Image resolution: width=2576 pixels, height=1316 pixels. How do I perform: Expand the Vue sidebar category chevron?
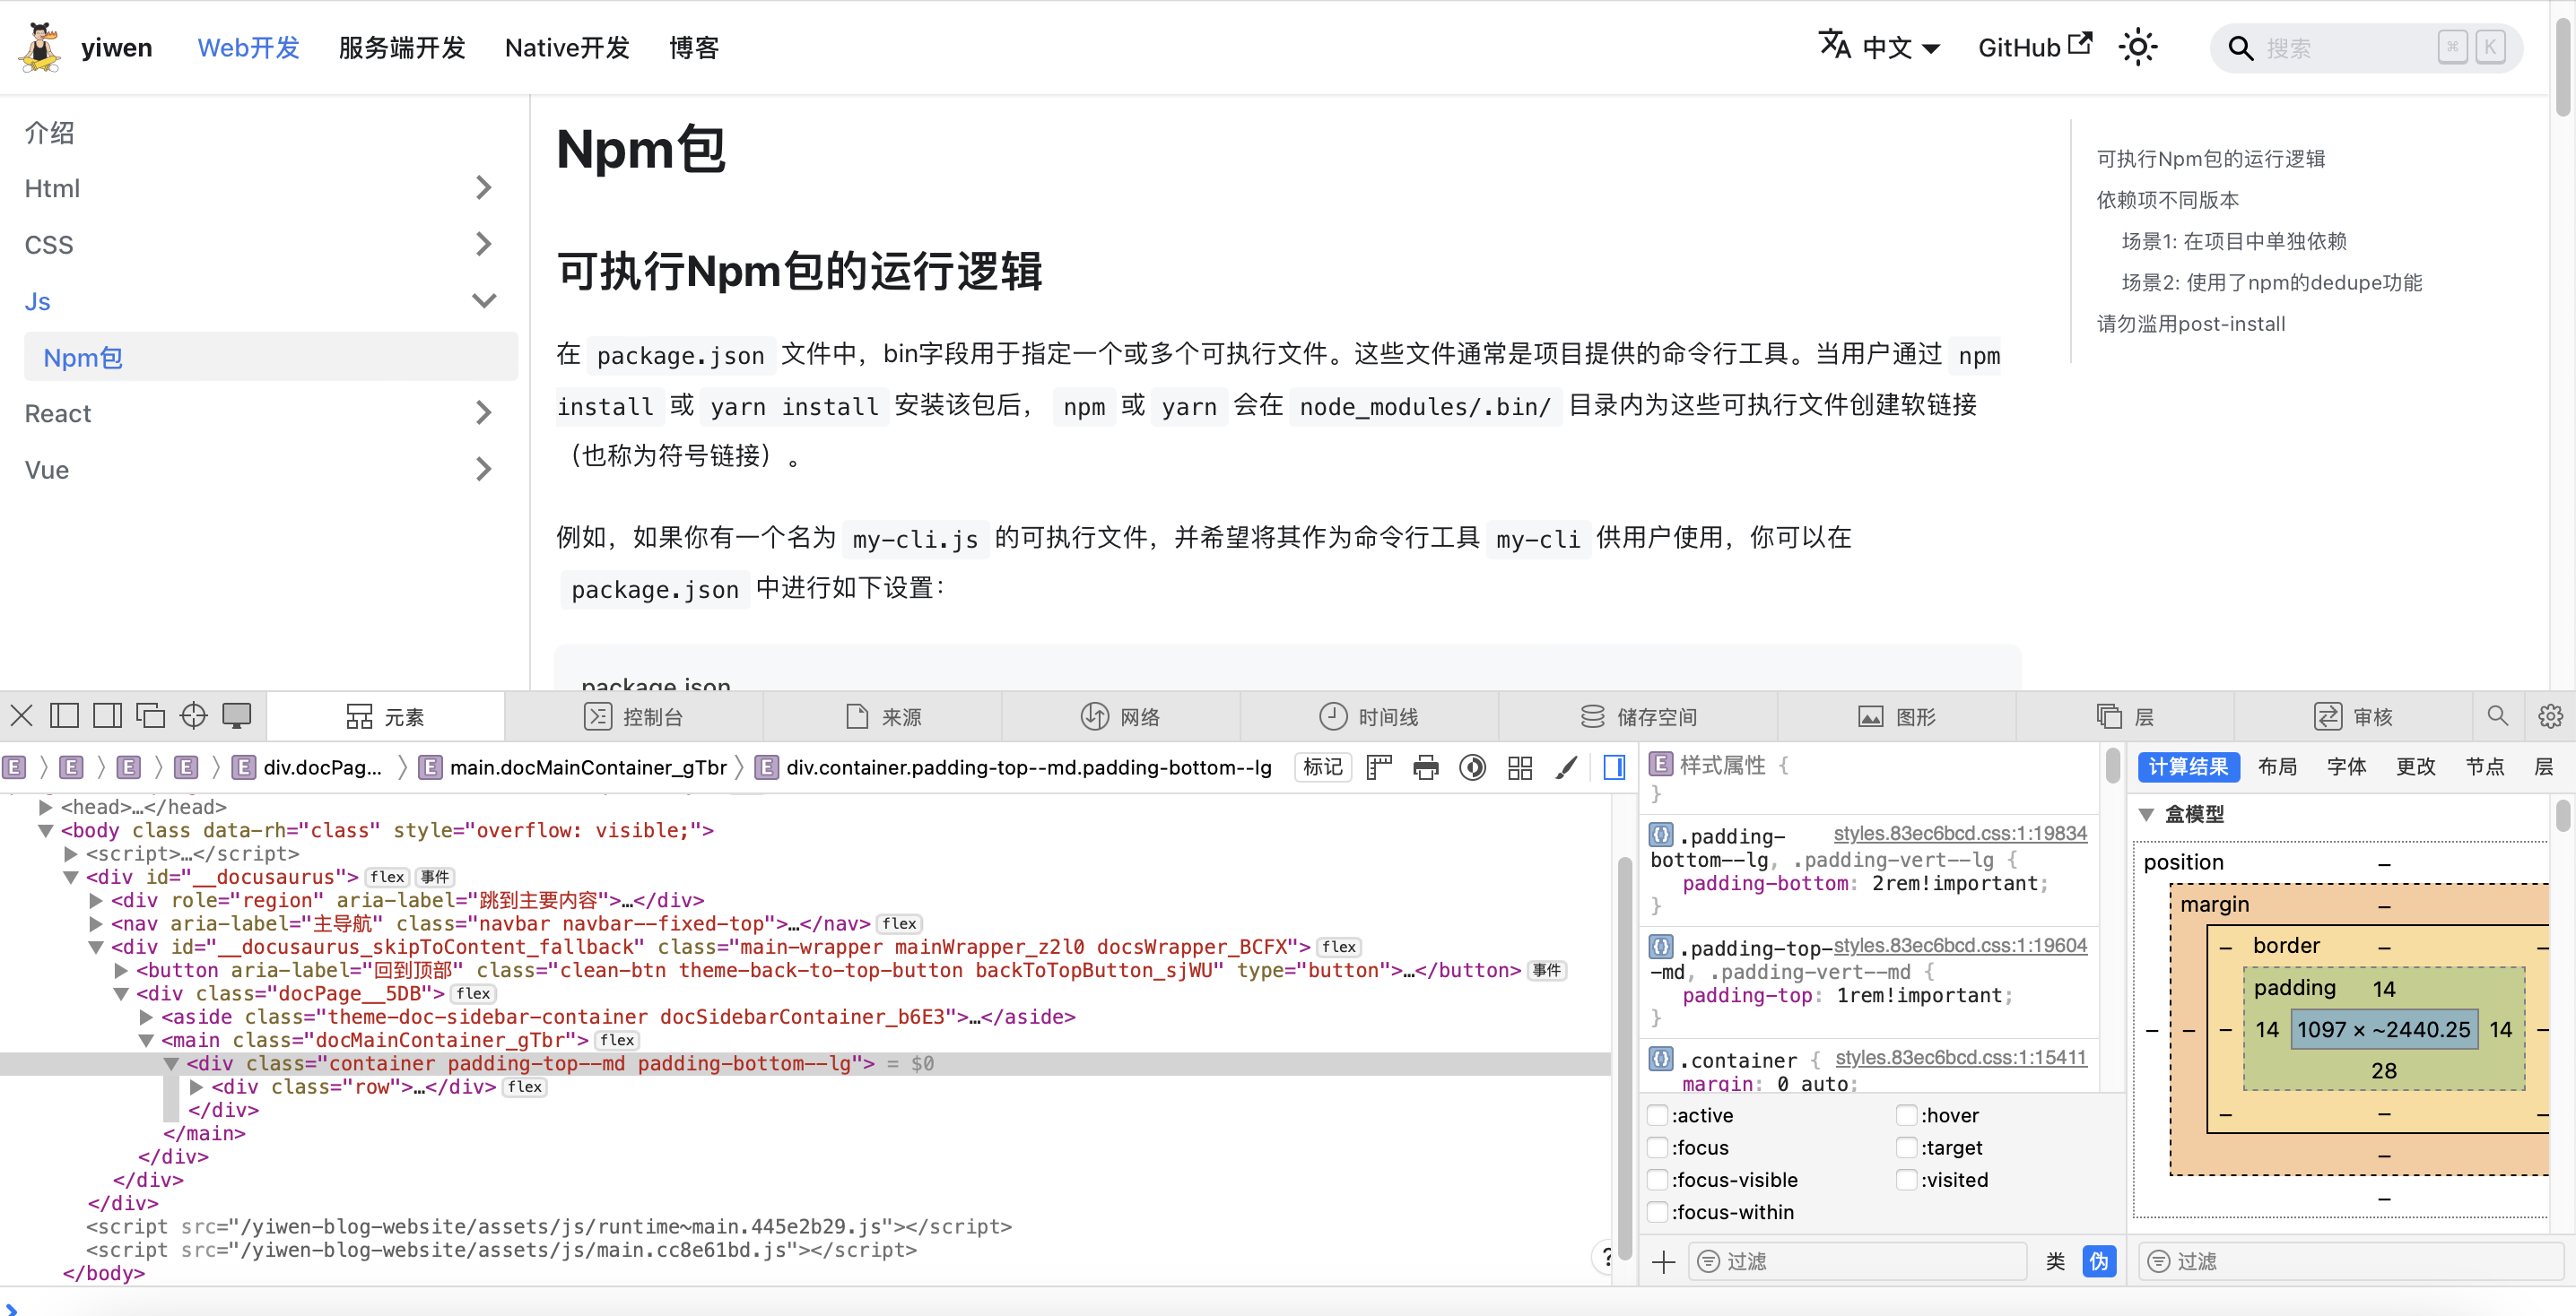[x=484, y=469]
